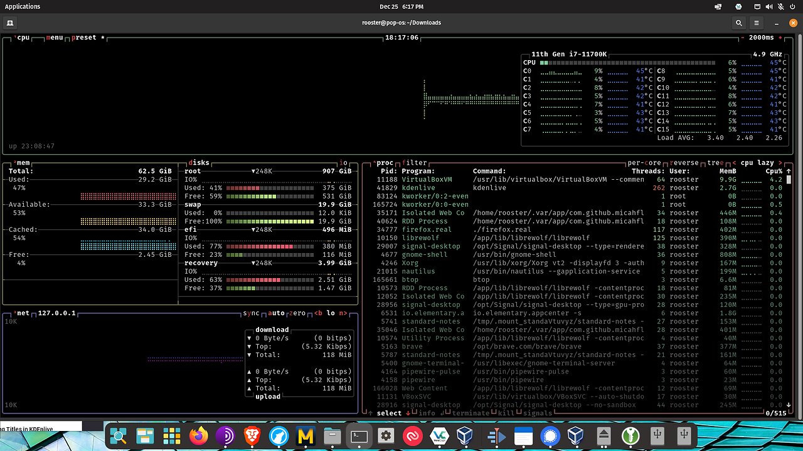The image size is (803, 451).
Task: Open the first USB drive icon in dock
Action: [x=657, y=436]
